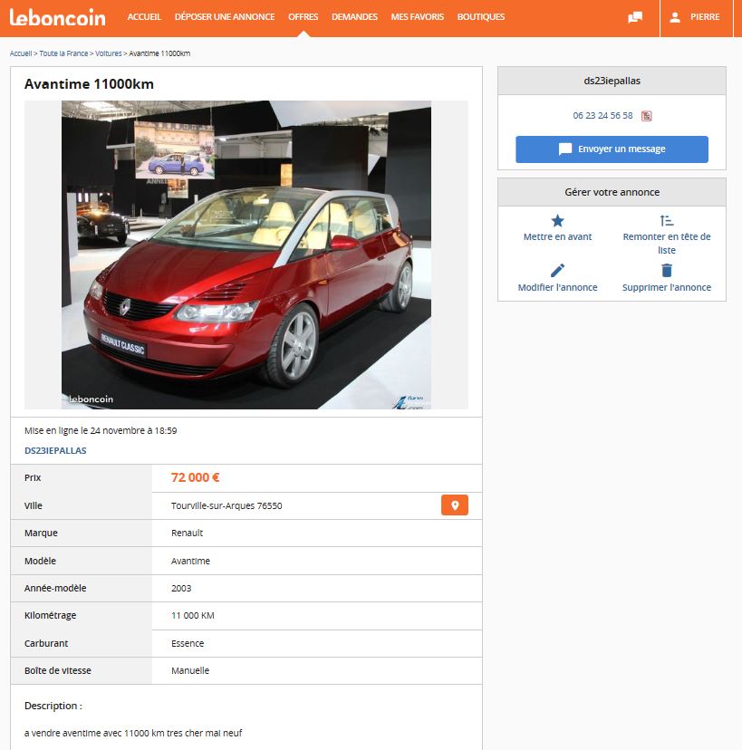Click the star icon for Mettre en avant
The height and width of the screenshot is (750, 742).
(x=558, y=221)
